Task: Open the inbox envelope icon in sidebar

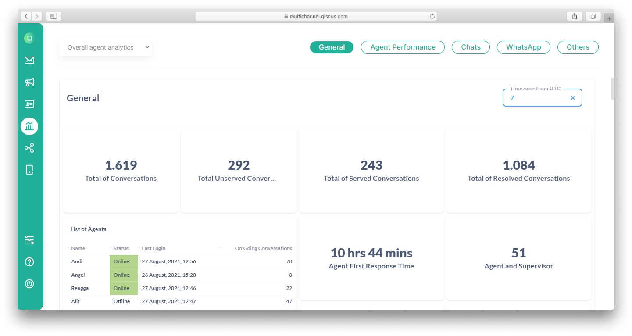Action: coord(29,60)
